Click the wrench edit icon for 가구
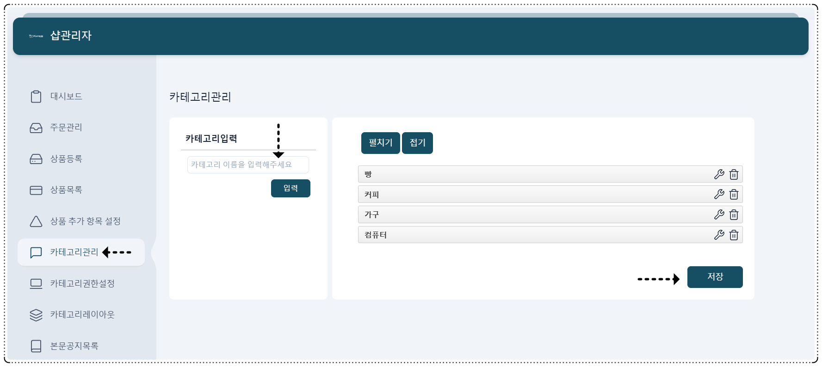822x367 pixels. click(719, 214)
